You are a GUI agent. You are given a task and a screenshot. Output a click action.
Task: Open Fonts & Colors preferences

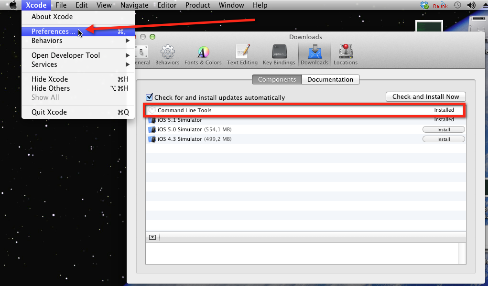203,55
